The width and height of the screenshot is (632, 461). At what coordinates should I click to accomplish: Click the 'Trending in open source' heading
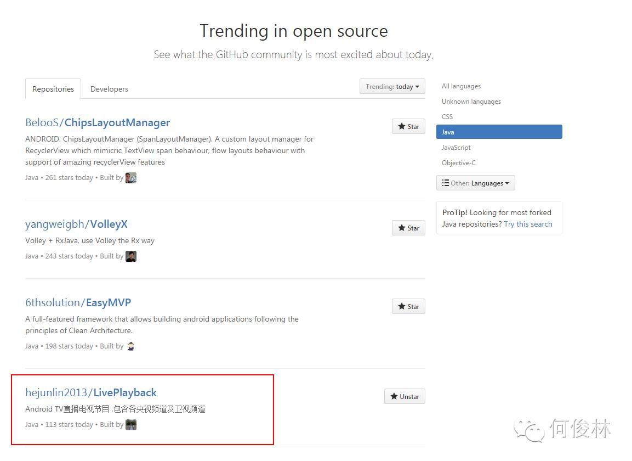click(294, 31)
